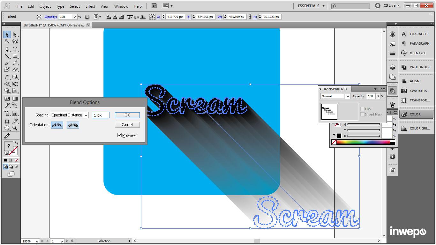
Task: Select the Eraser tool
Action: (15, 69)
